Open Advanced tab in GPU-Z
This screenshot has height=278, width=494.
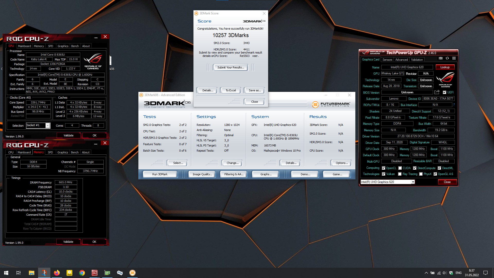pos(401,60)
